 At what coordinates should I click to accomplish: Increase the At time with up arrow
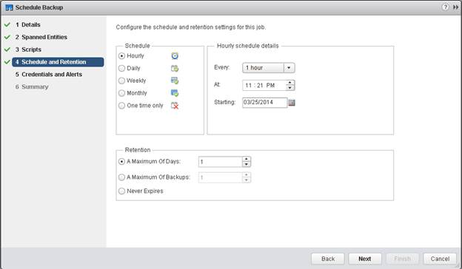(x=290, y=83)
